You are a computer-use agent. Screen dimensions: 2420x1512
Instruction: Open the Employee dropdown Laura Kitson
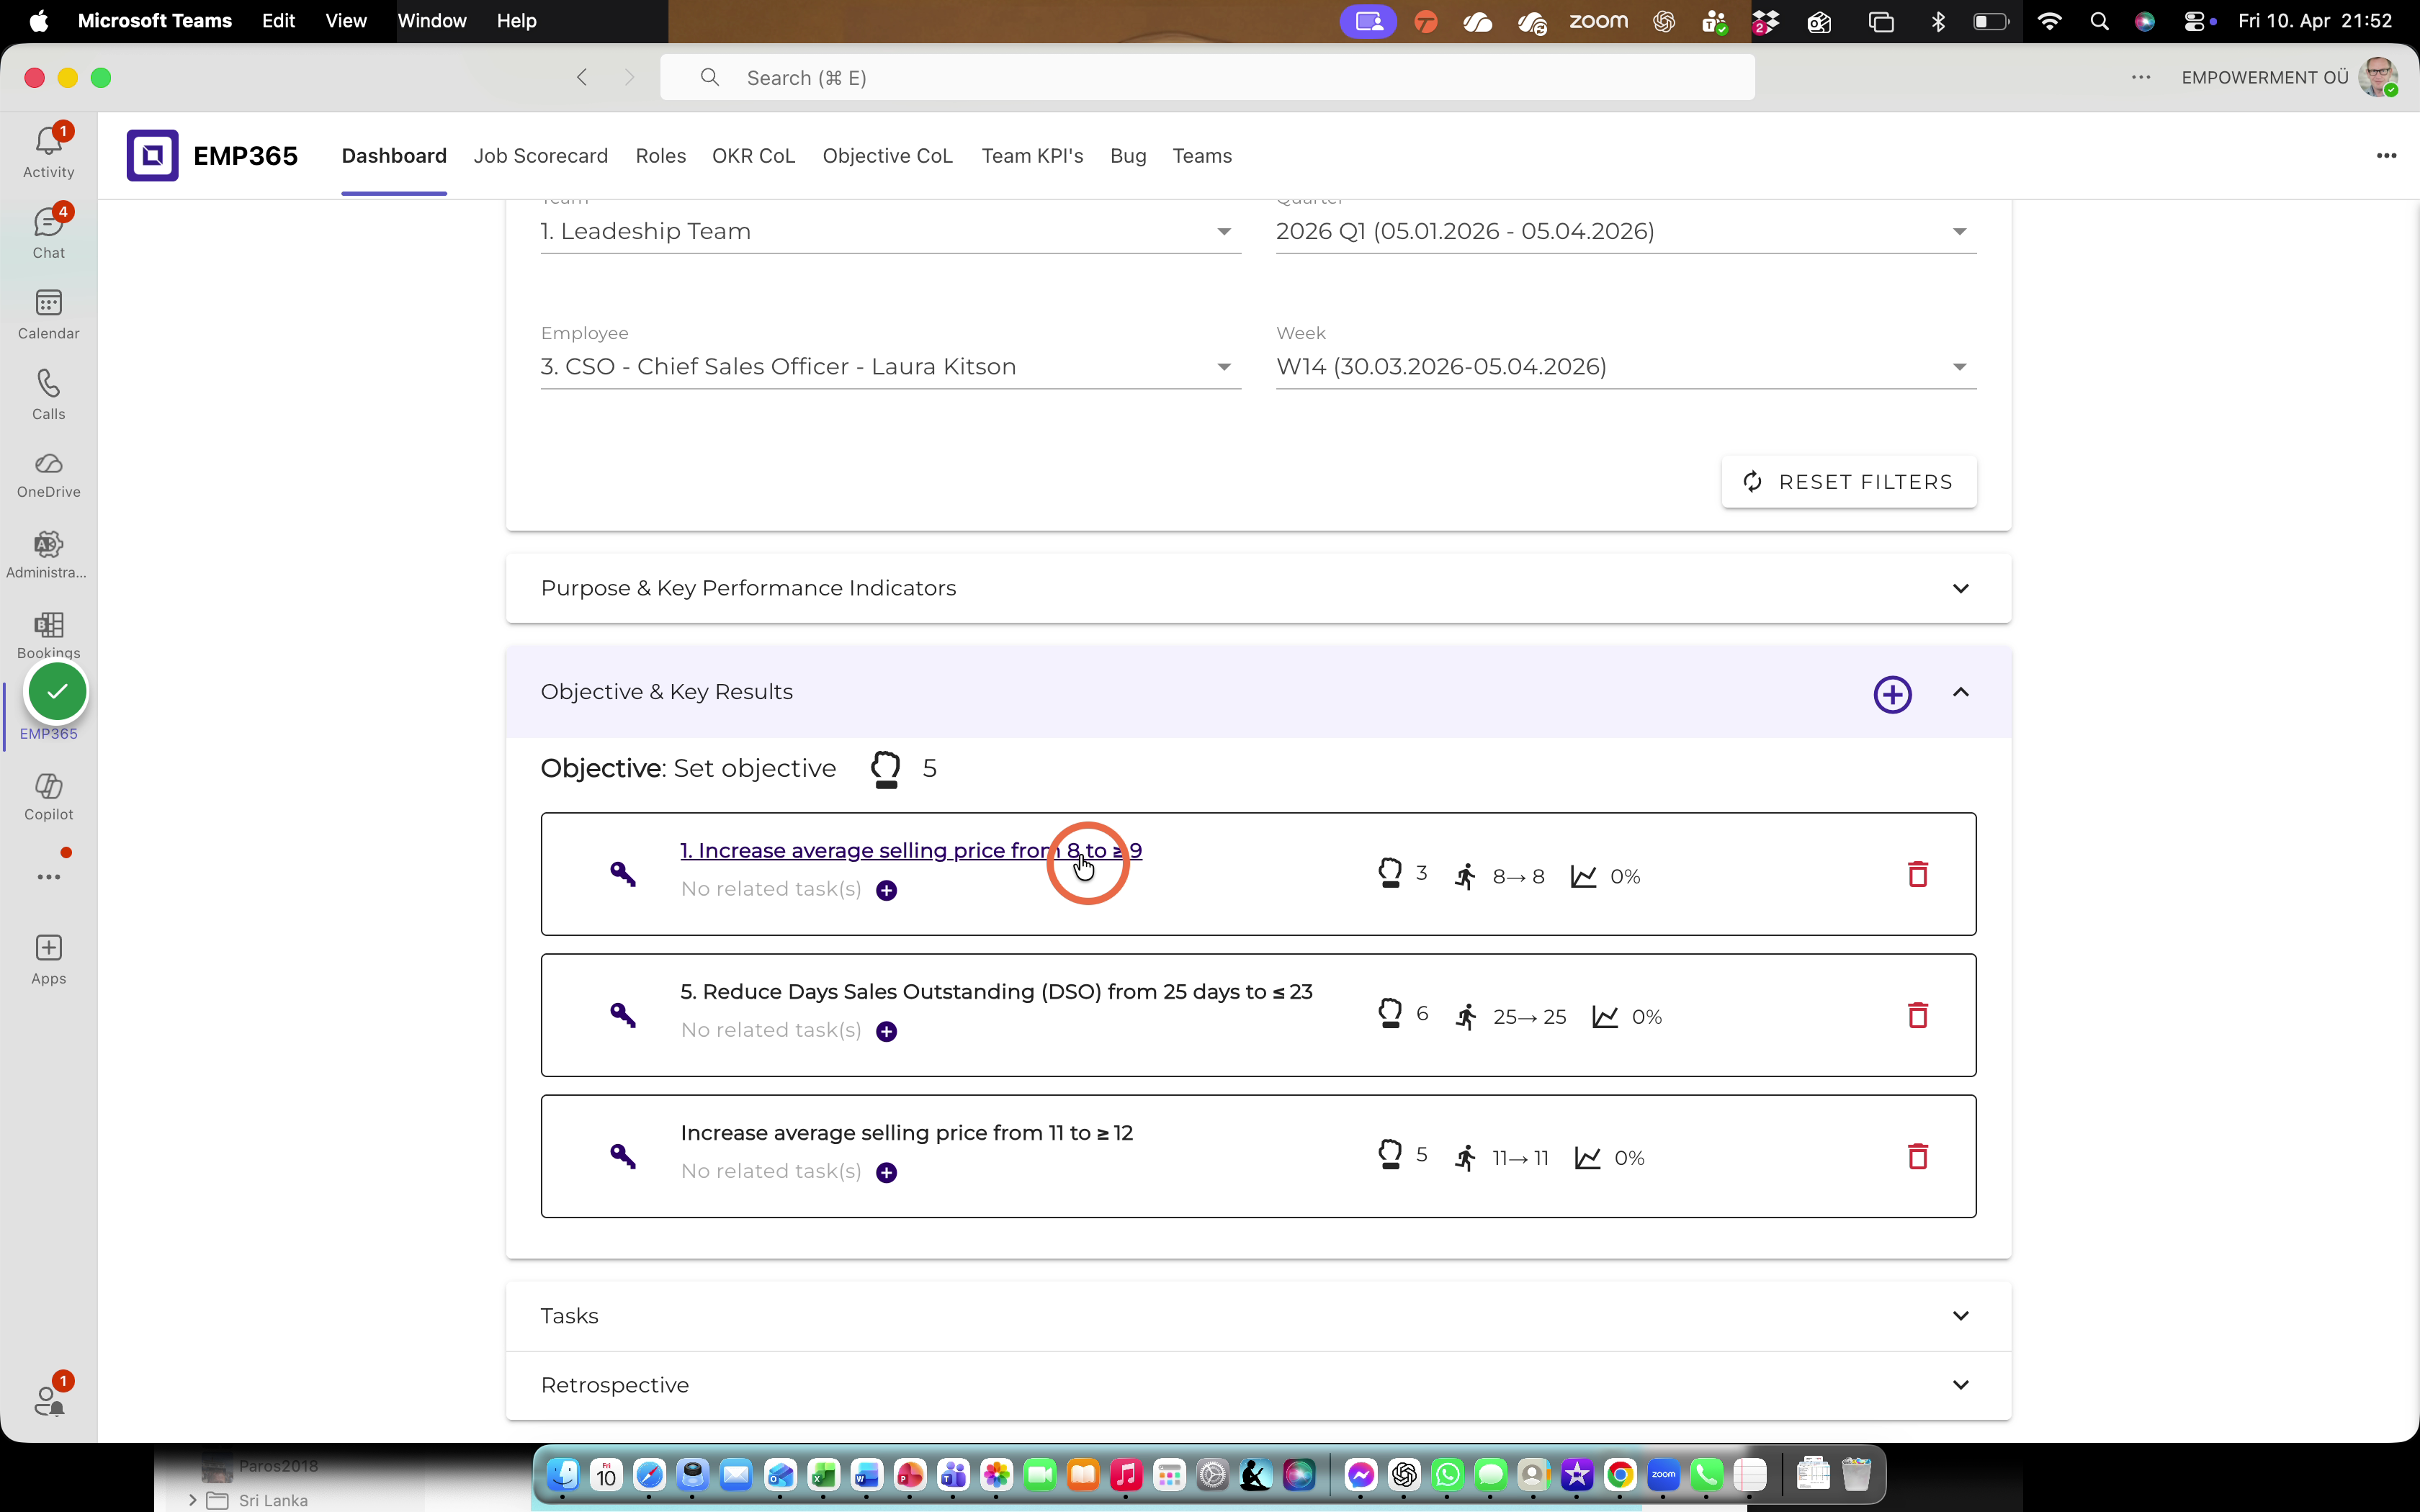(890, 366)
